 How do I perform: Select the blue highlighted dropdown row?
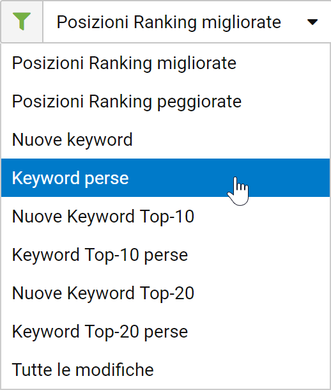(166, 178)
